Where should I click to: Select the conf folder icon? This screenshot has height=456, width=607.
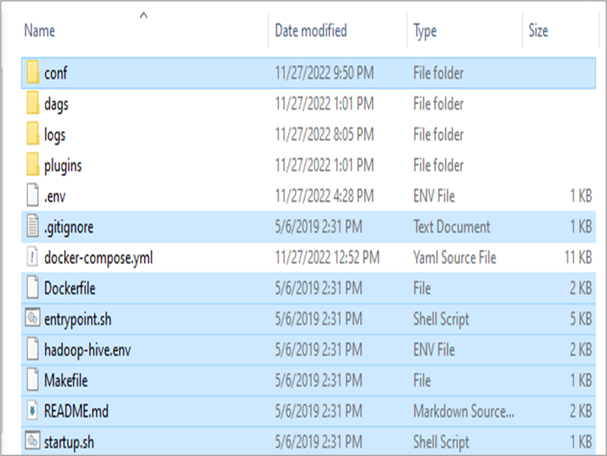tap(33, 73)
